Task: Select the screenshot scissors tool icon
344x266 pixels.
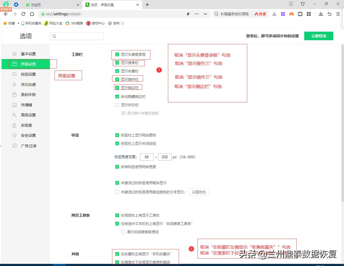Action: click(x=274, y=14)
